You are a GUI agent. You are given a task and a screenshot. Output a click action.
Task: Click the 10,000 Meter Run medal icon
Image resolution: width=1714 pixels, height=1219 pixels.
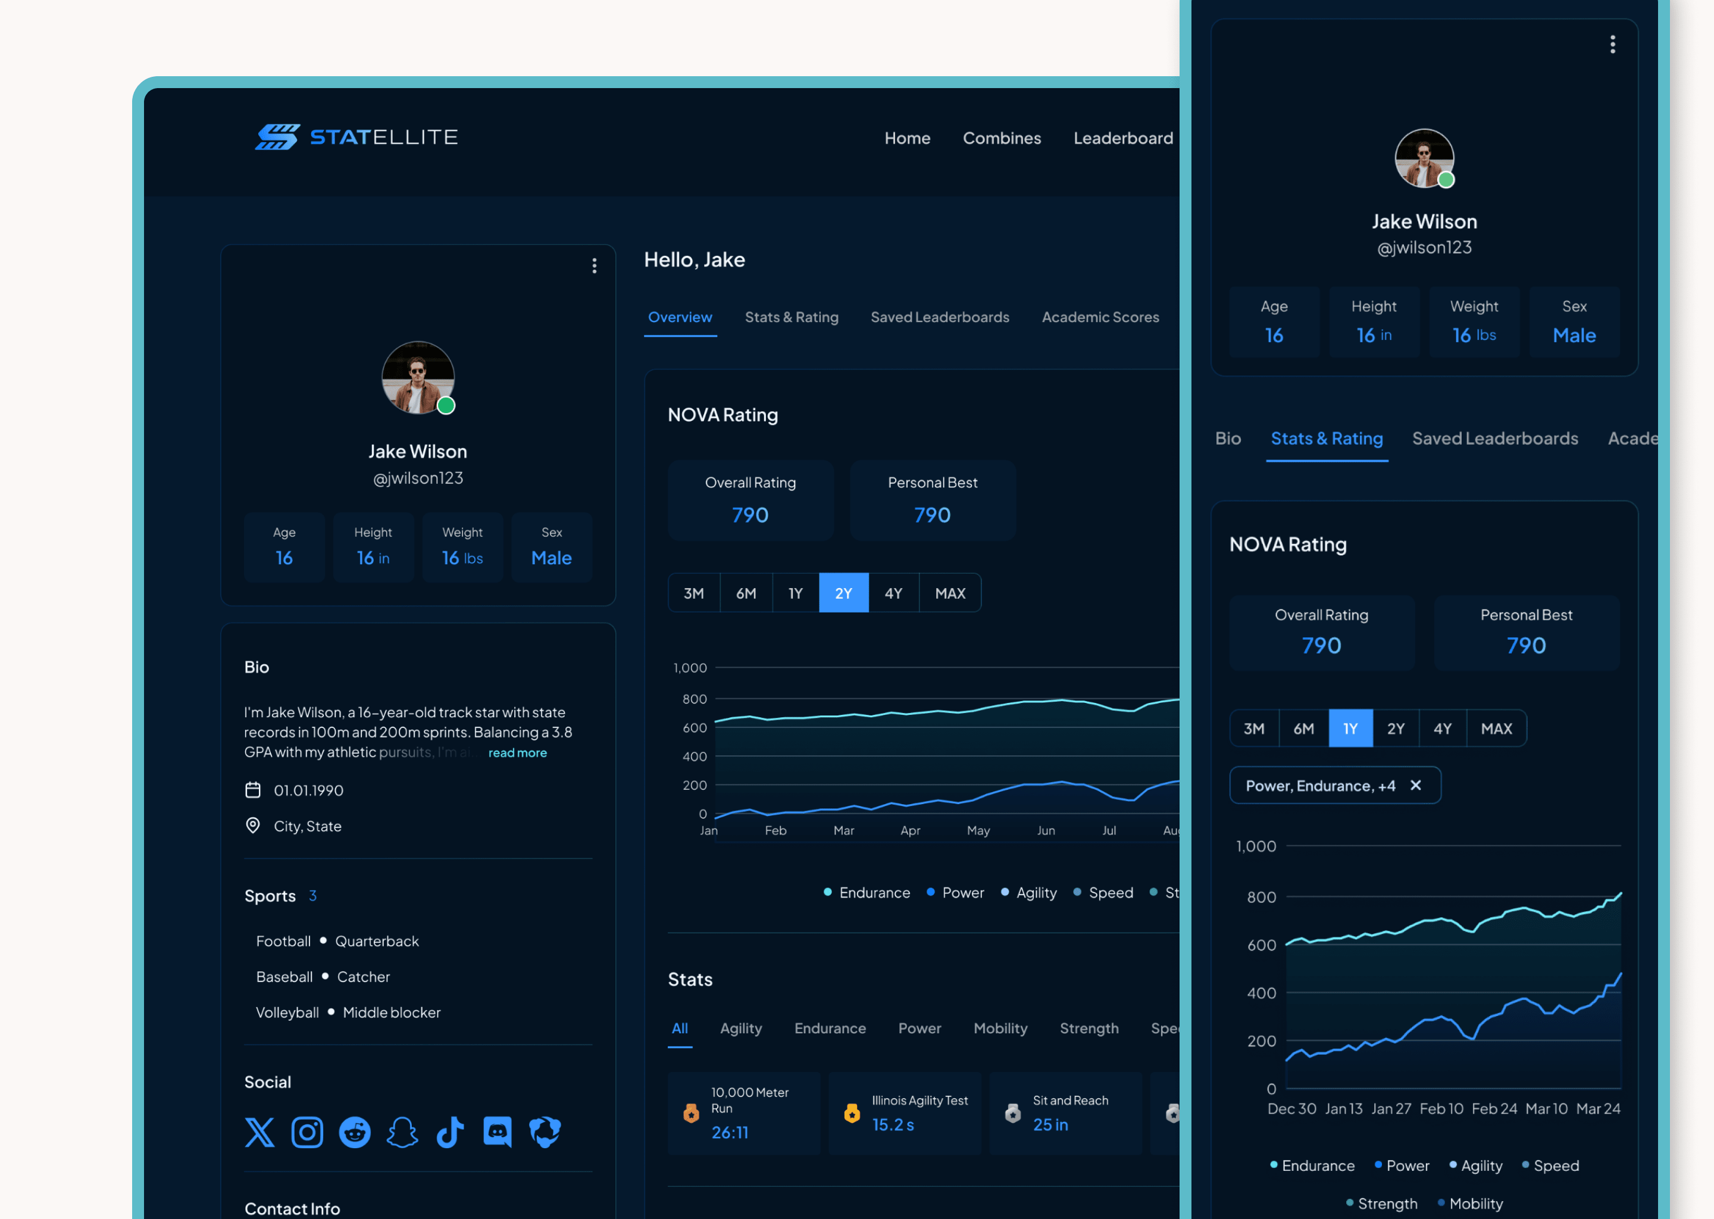point(691,1113)
